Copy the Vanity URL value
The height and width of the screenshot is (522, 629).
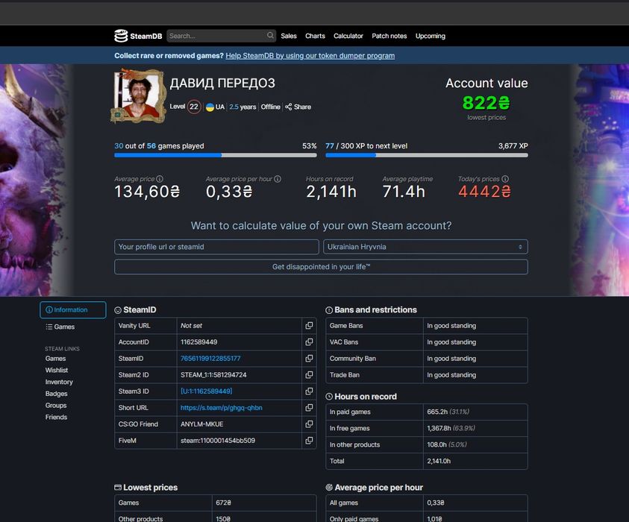(309, 326)
